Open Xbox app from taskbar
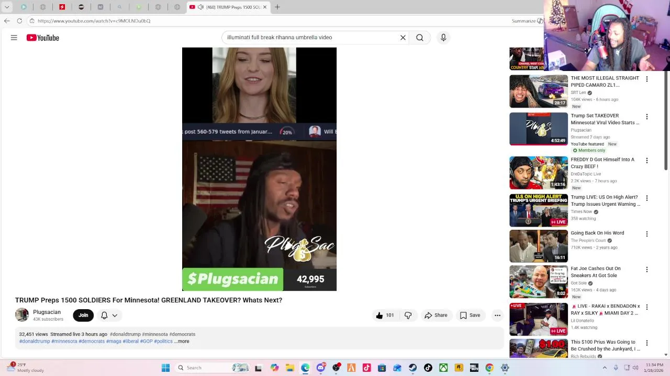 [443, 368]
